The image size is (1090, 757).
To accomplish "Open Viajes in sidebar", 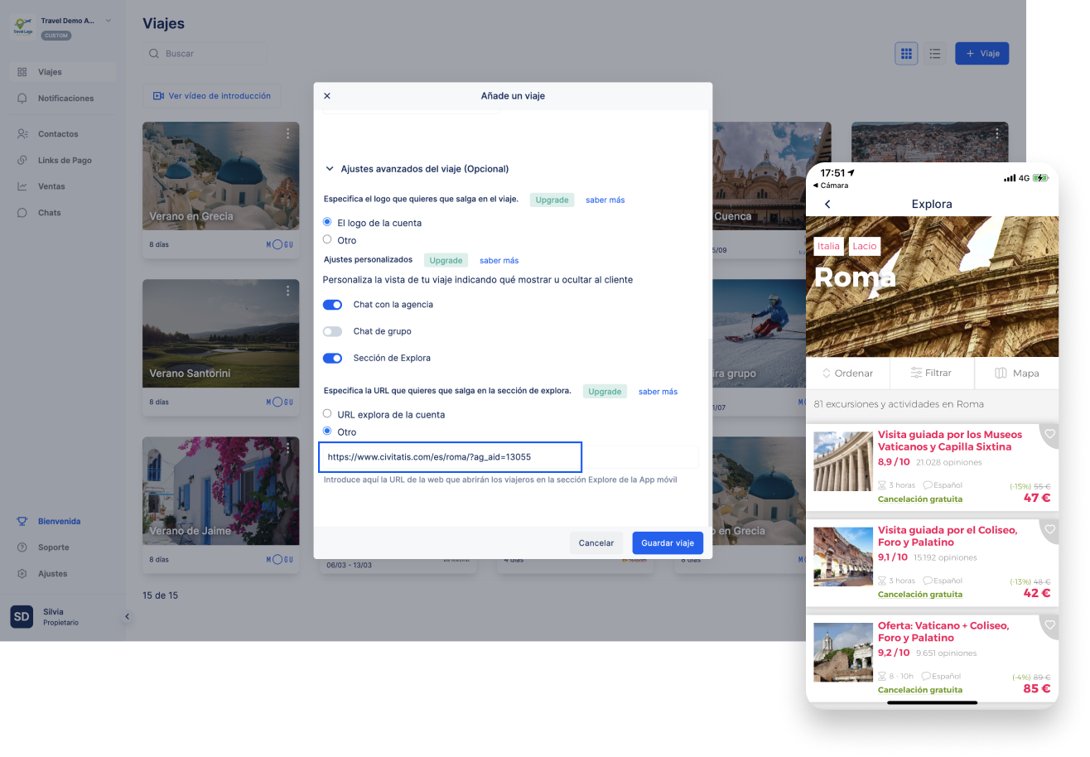I will point(63,72).
